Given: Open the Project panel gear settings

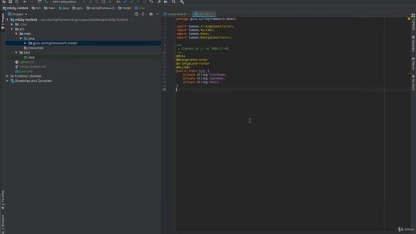Looking at the screenshot, I should click(x=151, y=14).
